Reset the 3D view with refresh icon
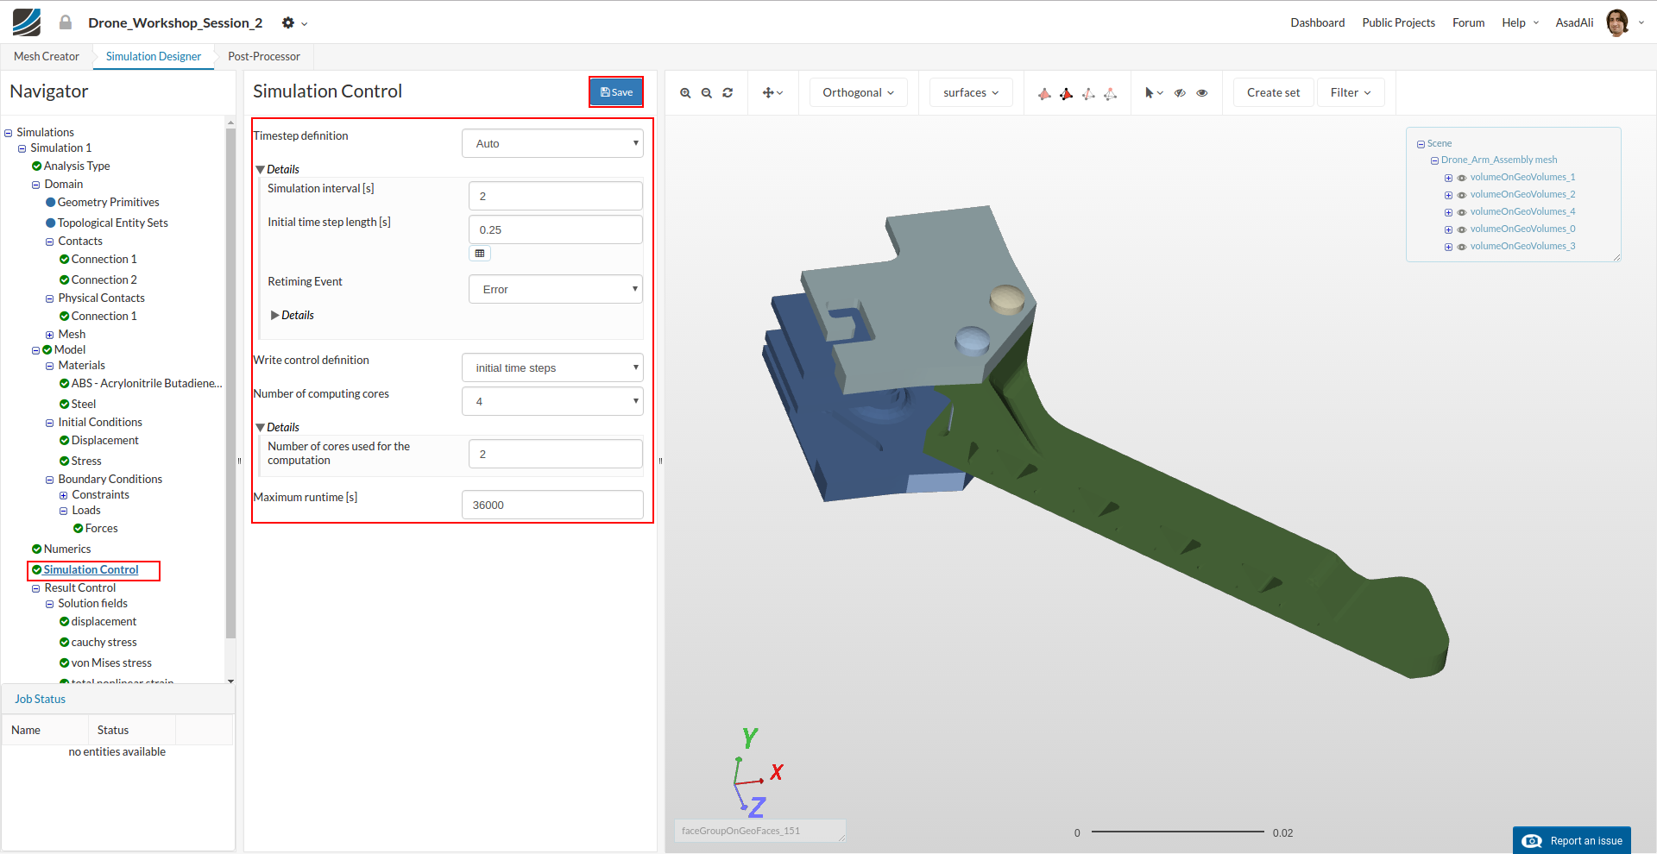The width and height of the screenshot is (1657, 854). coord(728,93)
